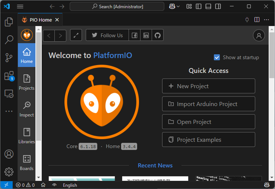
Task: Click the eye icon in status bar
Action: coord(54,185)
